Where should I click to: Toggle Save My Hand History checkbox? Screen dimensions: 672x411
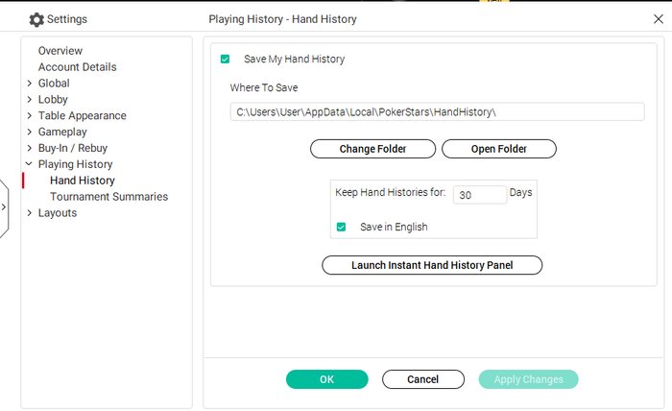click(x=225, y=60)
